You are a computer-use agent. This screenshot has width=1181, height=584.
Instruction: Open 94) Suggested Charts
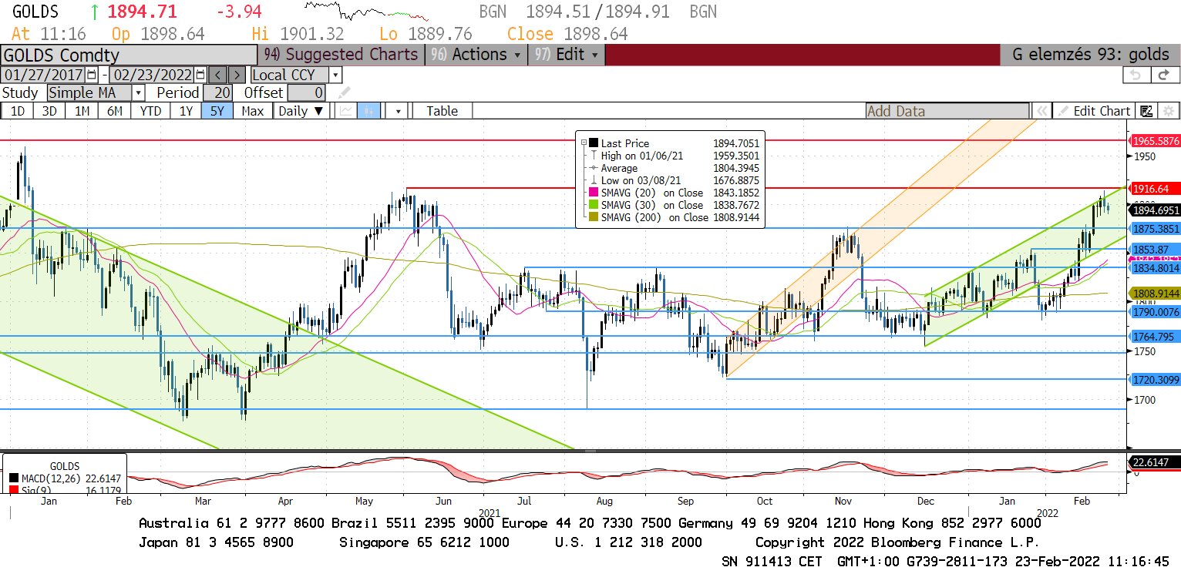point(342,55)
